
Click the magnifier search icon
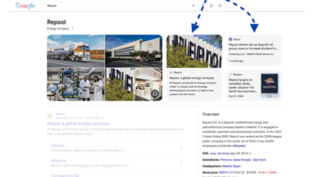[x=220, y=6]
